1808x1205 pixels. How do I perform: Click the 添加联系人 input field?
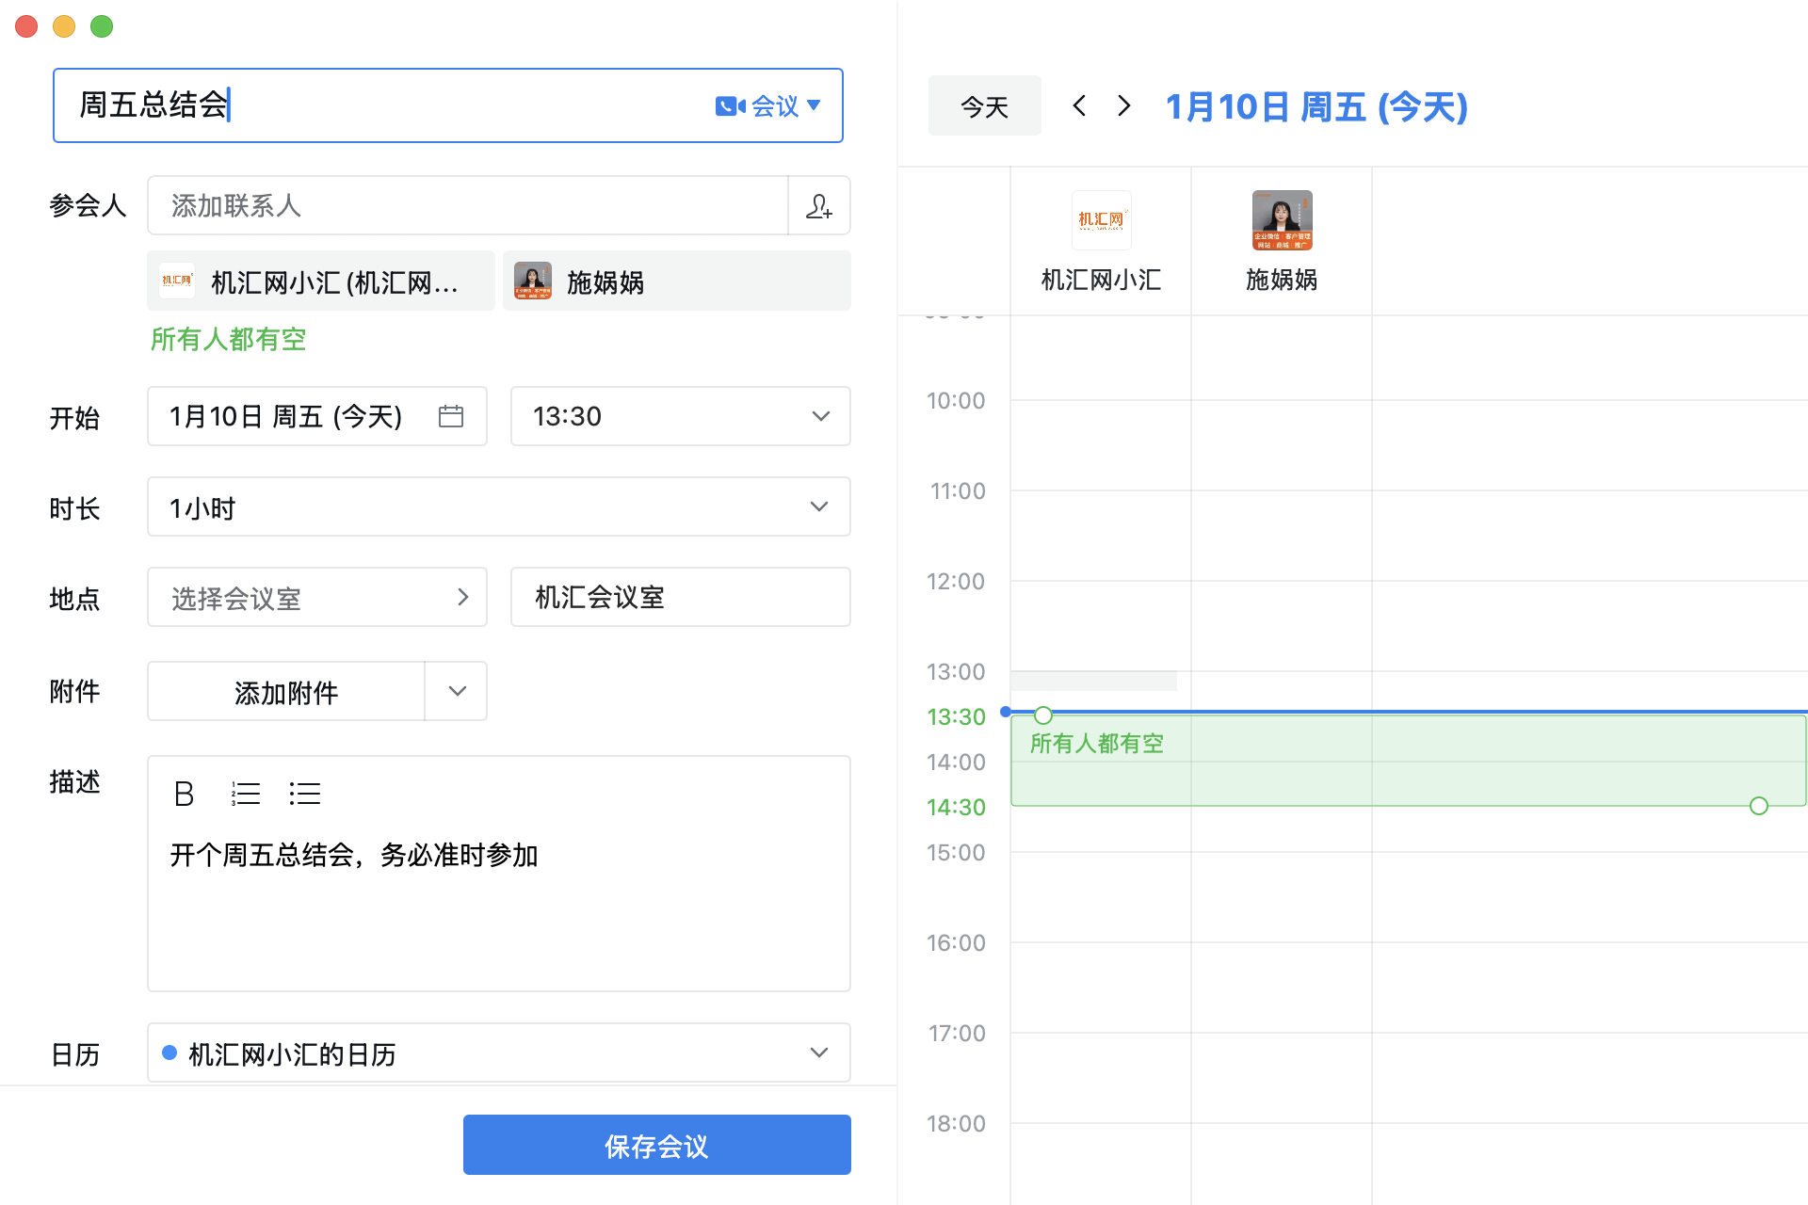point(468,205)
